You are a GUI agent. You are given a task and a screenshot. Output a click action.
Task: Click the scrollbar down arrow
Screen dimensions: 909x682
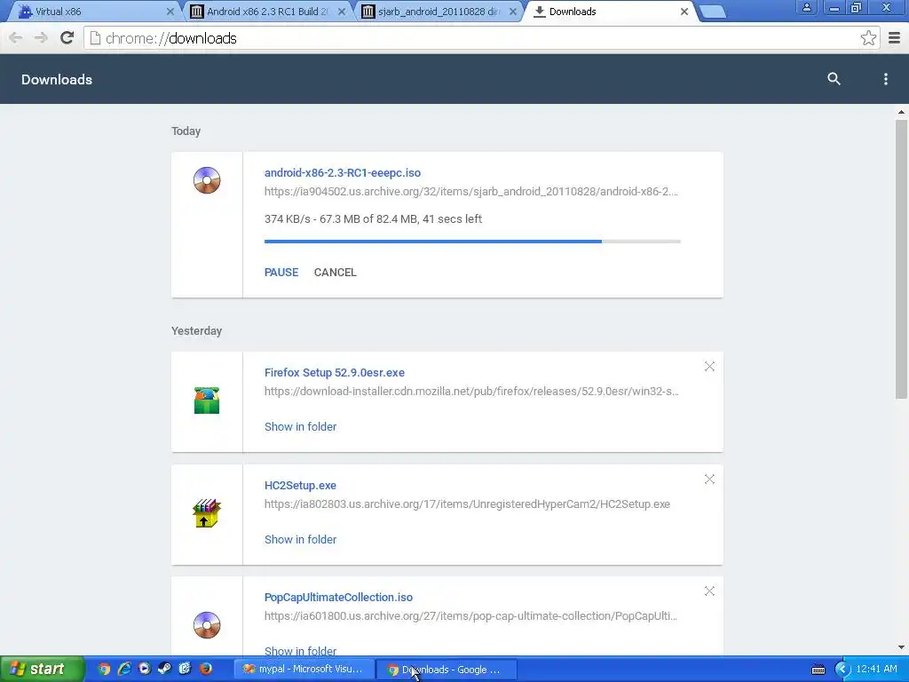(x=901, y=647)
